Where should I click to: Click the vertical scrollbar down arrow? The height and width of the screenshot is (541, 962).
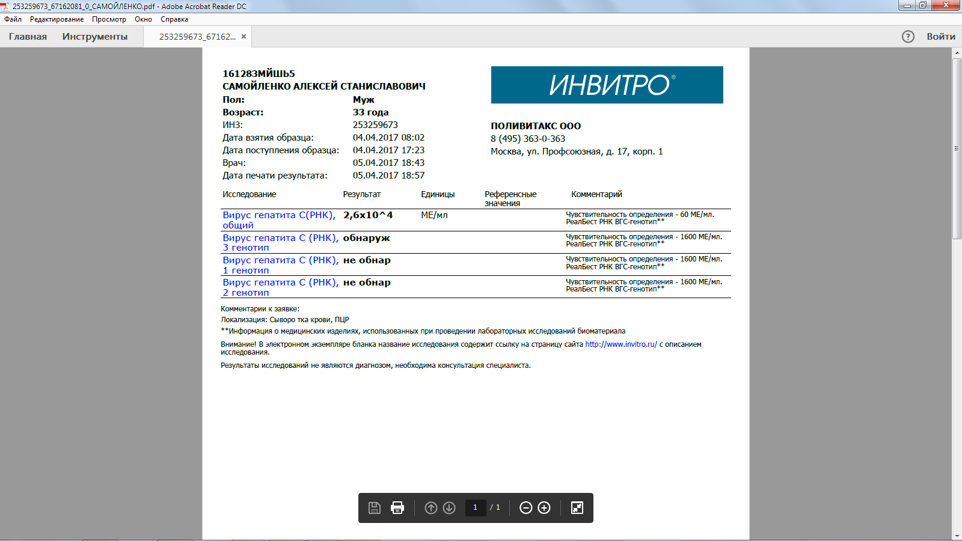coord(957,536)
